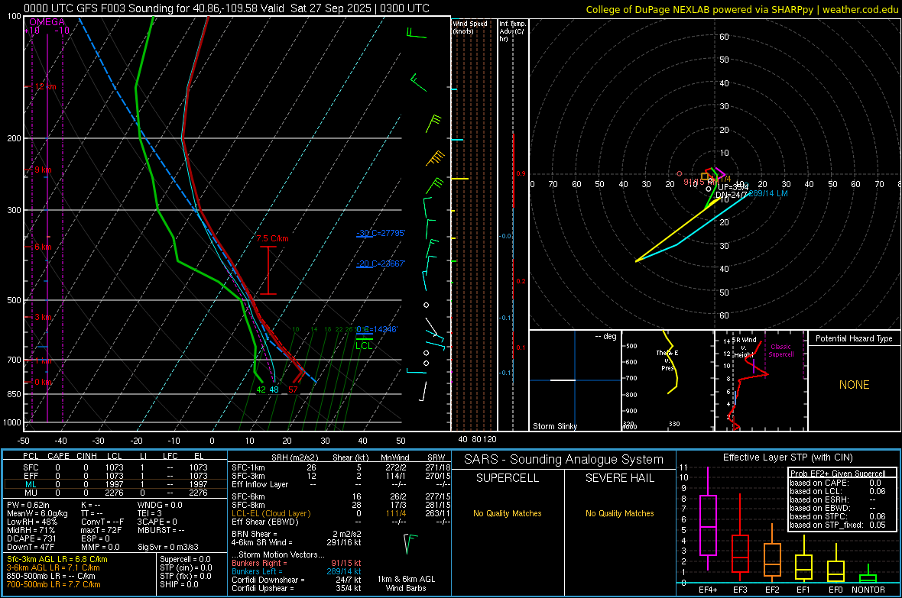The image size is (902, 598).
Task: Click the 4-6km SR Wind = 291/16 kt line
Action: coord(297,542)
